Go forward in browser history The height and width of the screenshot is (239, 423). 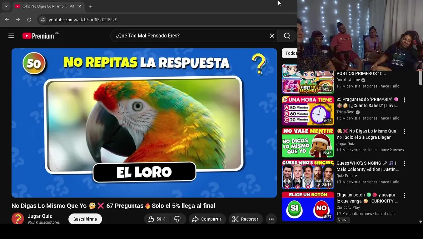click(18, 20)
